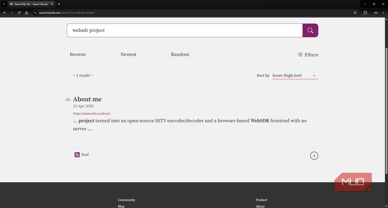Open the Extensions puzzle icon
The height and width of the screenshot is (208, 388).
(365, 13)
